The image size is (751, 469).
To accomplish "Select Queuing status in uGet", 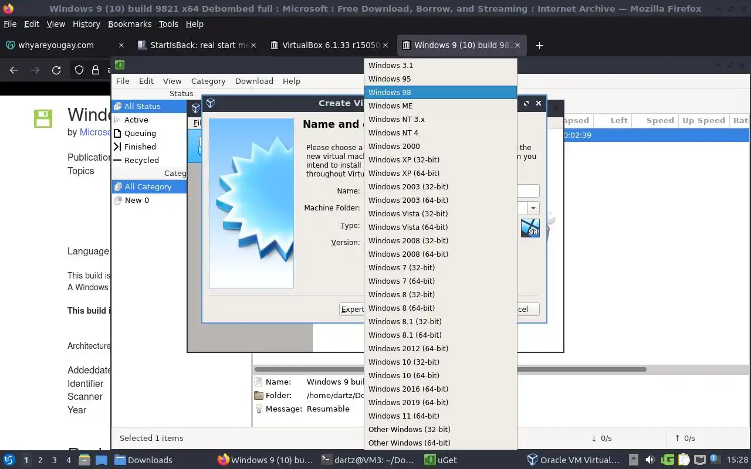I will (x=149, y=133).
